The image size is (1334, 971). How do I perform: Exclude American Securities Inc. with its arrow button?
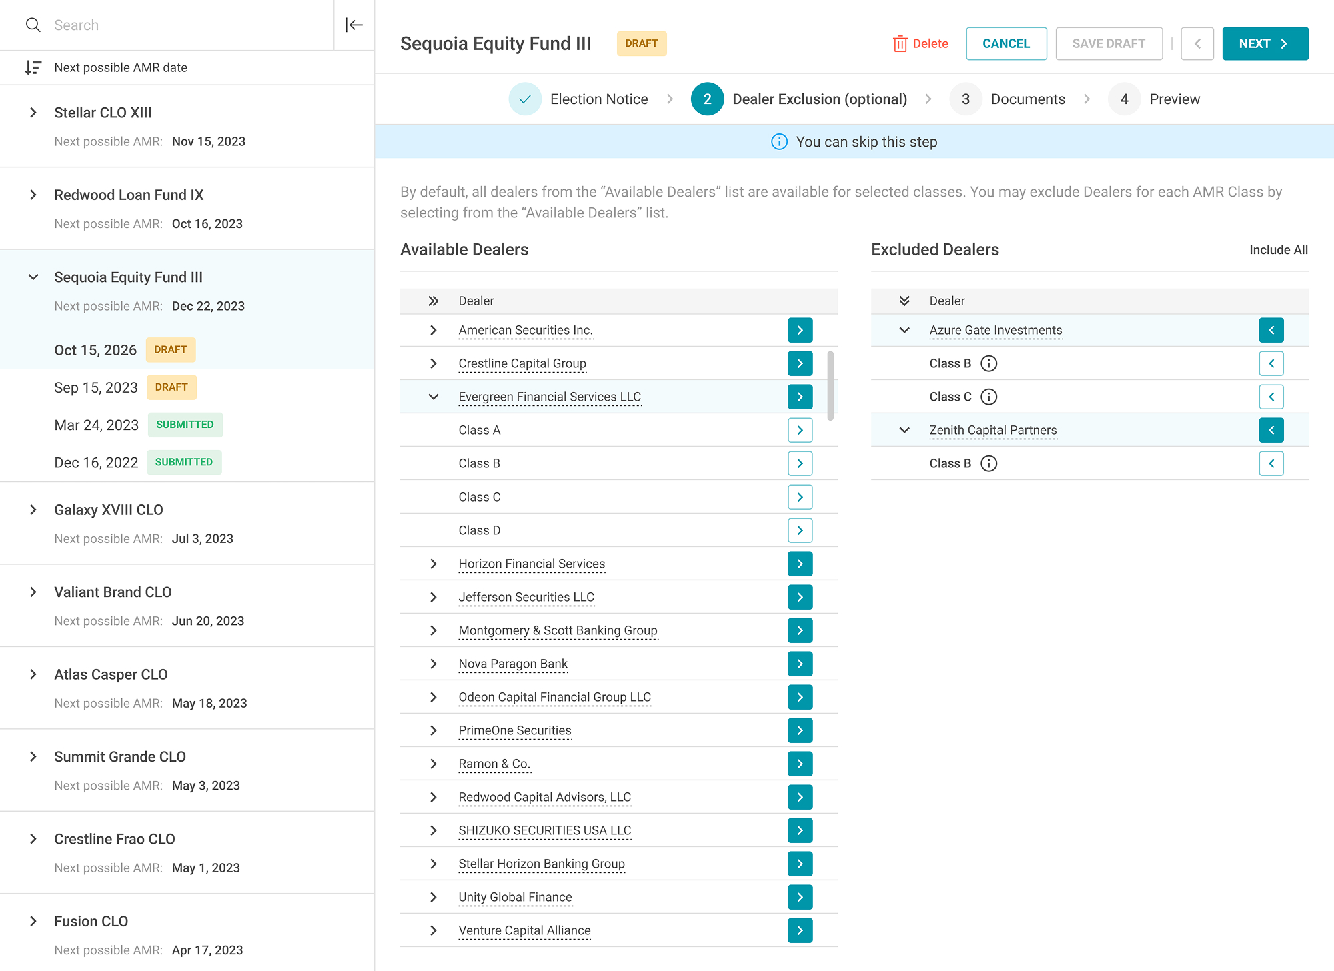(x=800, y=330)
